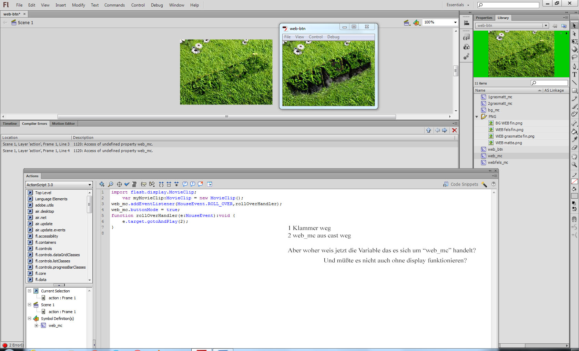
Task: Click the Check syntax checkmark icon
Action: pos(127,184)
